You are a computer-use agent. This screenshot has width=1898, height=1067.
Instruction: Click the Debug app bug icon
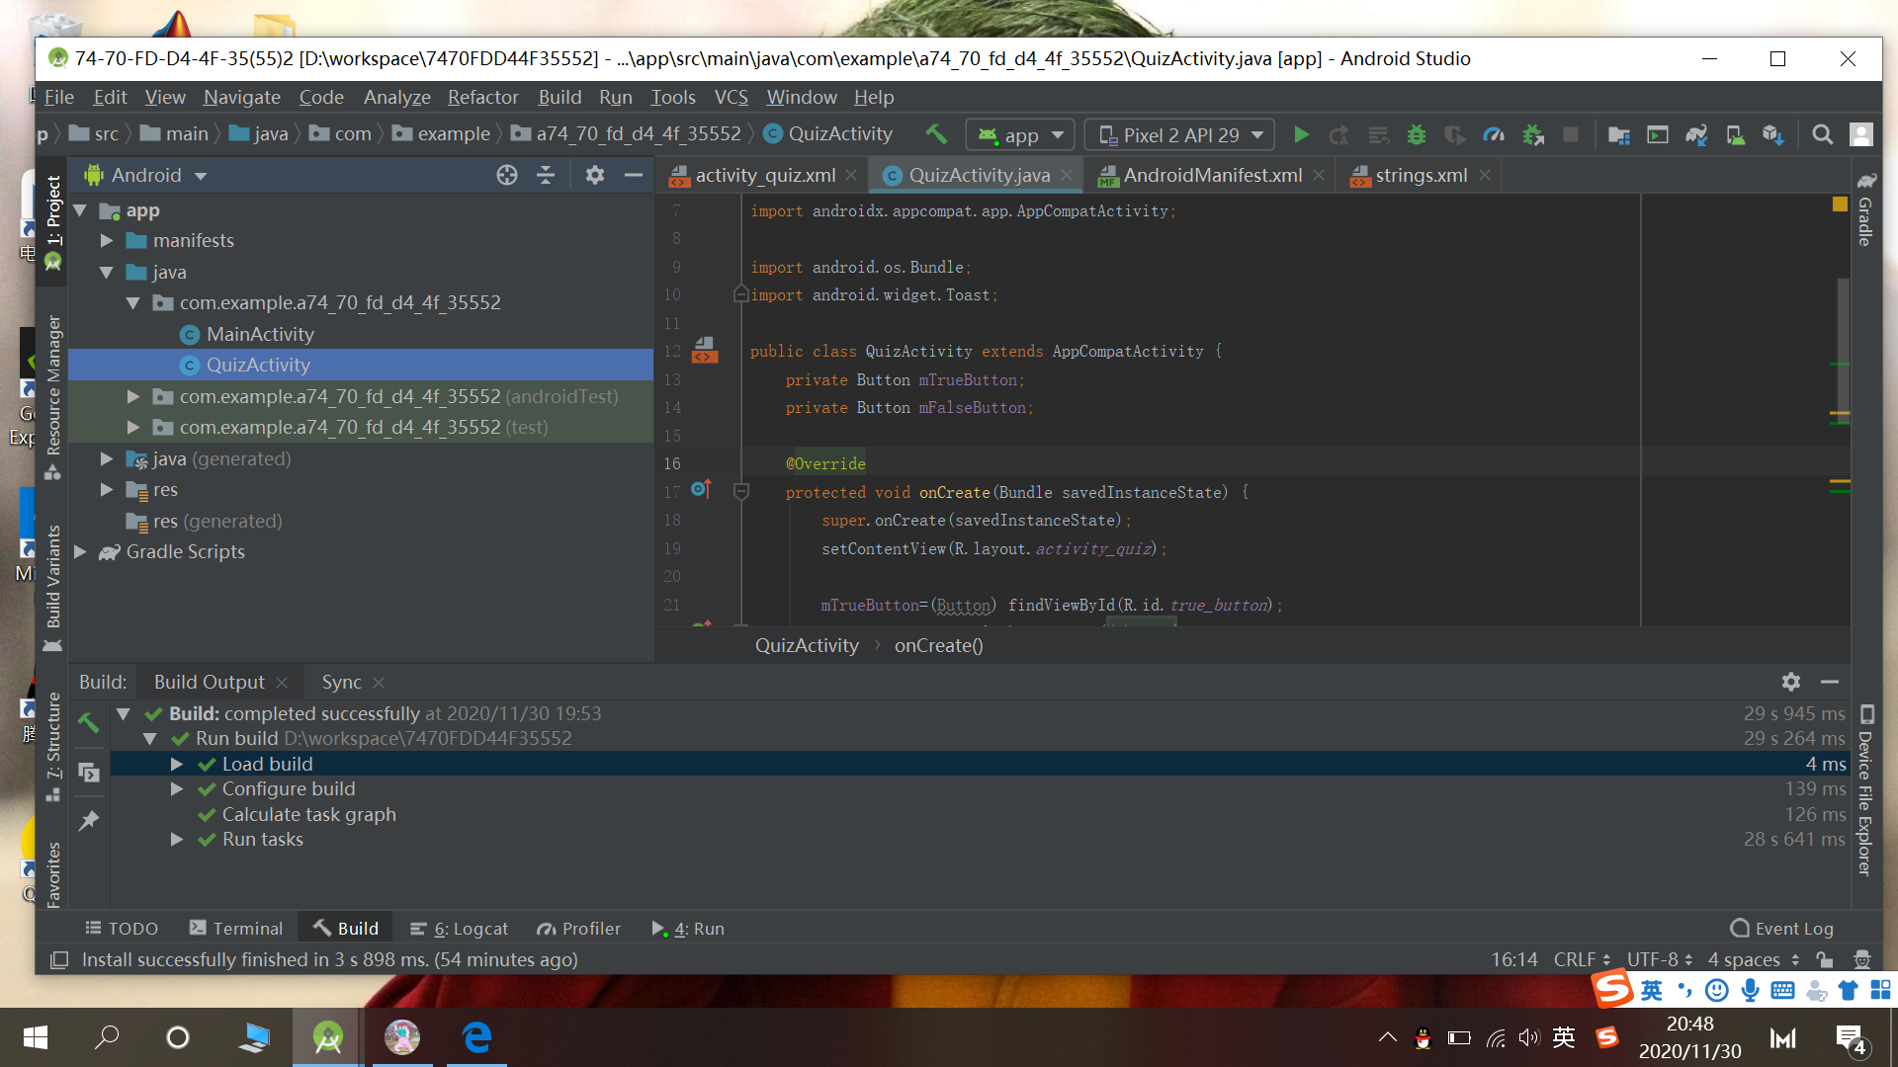(1417, 135)
